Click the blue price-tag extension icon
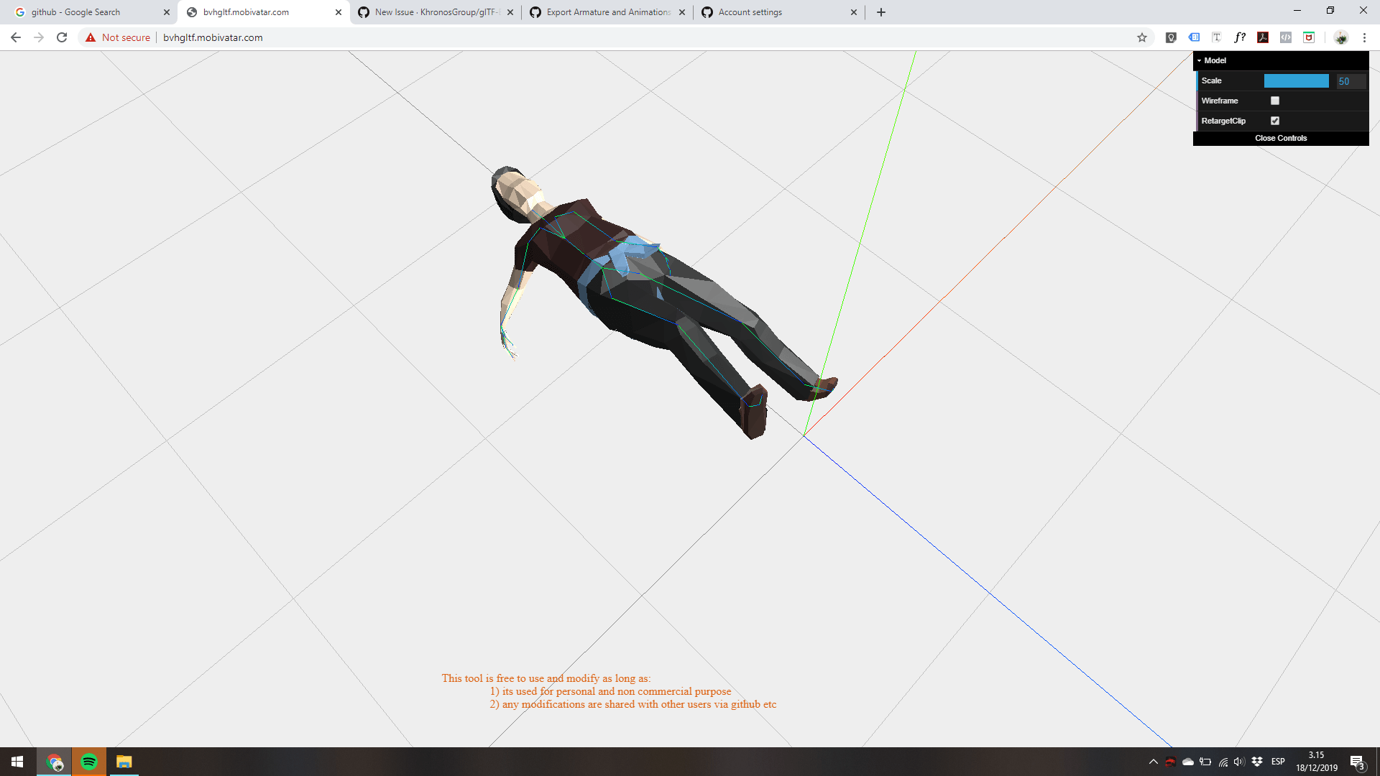Image resolution: width=1380 pixels, height=776 pixels. tap(1194, 37)
